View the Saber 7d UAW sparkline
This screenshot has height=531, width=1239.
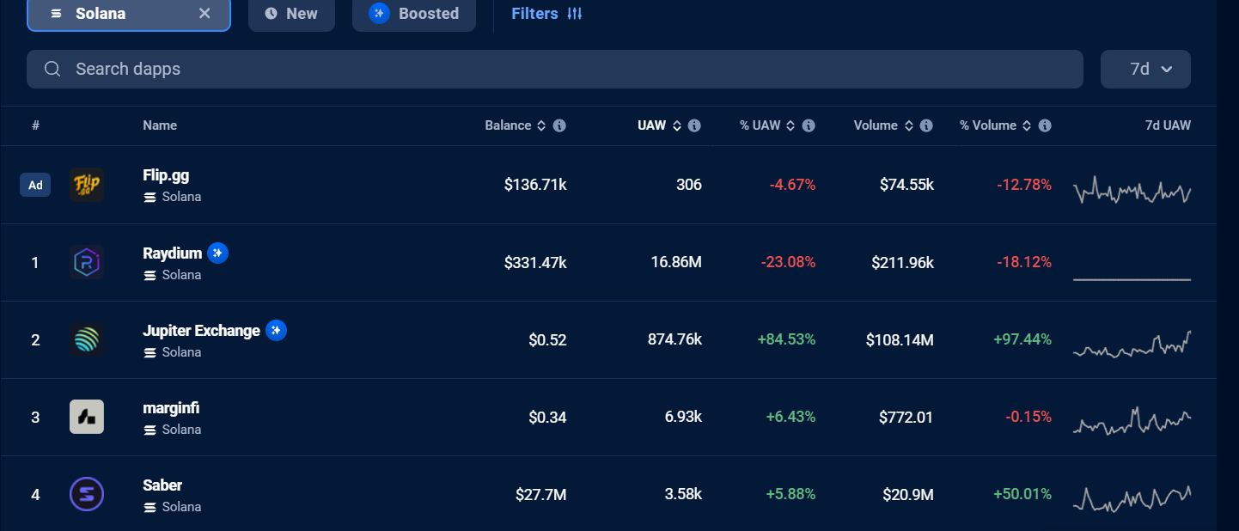[1132, 499]
